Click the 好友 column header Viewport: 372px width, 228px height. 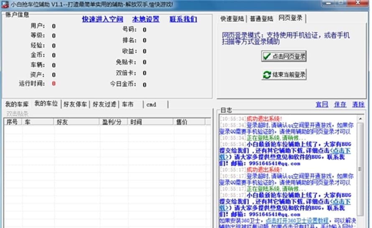76,122
